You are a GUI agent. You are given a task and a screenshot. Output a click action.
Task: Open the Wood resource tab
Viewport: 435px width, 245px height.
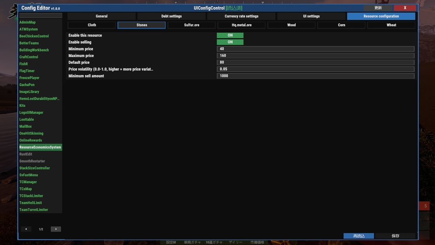(291, 25)
